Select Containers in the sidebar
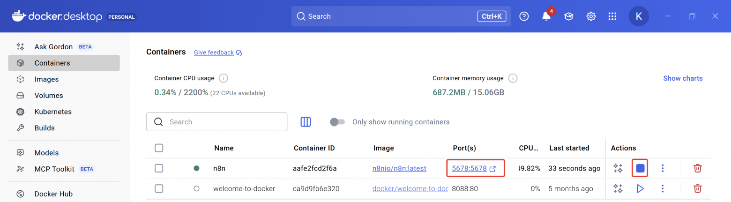Image resolution: width=731 pixels, height=202 pixels. tap(64, 63)
